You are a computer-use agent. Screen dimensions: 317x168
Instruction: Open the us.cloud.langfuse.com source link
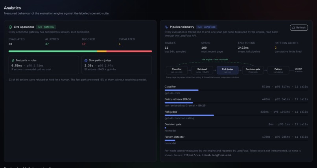(207, 155)
